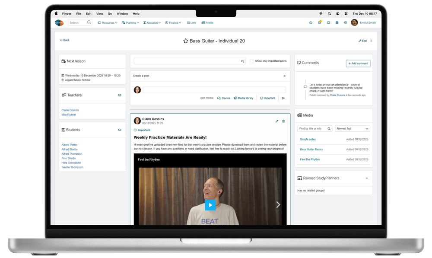Close the Create a post panel
Image resolution: width=432 pixels, height=258 pixels.
[x=285, y=76]
